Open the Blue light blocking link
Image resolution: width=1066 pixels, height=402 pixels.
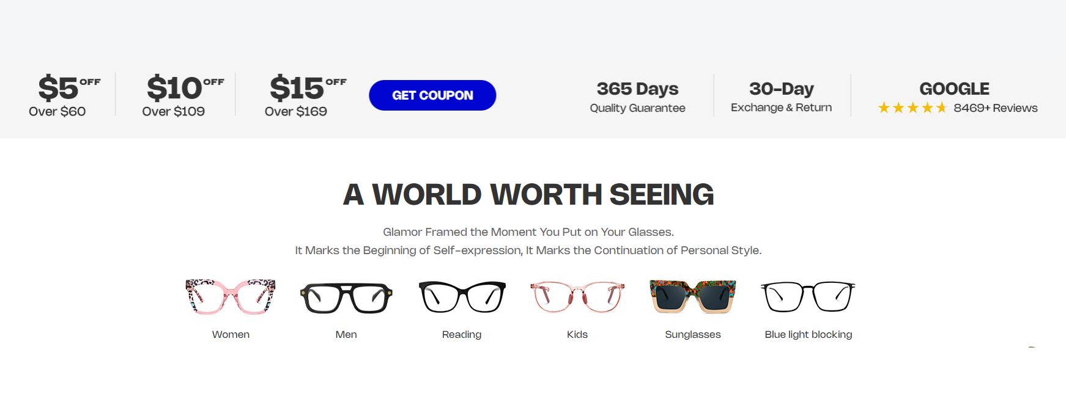click(808, 335)
